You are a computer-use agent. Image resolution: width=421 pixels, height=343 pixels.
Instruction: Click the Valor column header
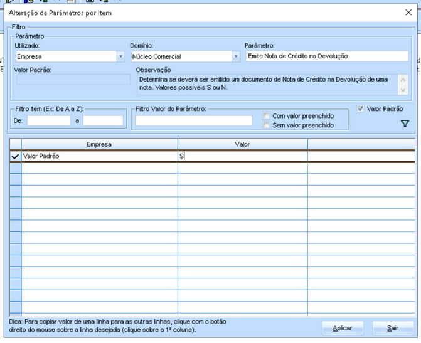tap(242, 144)
